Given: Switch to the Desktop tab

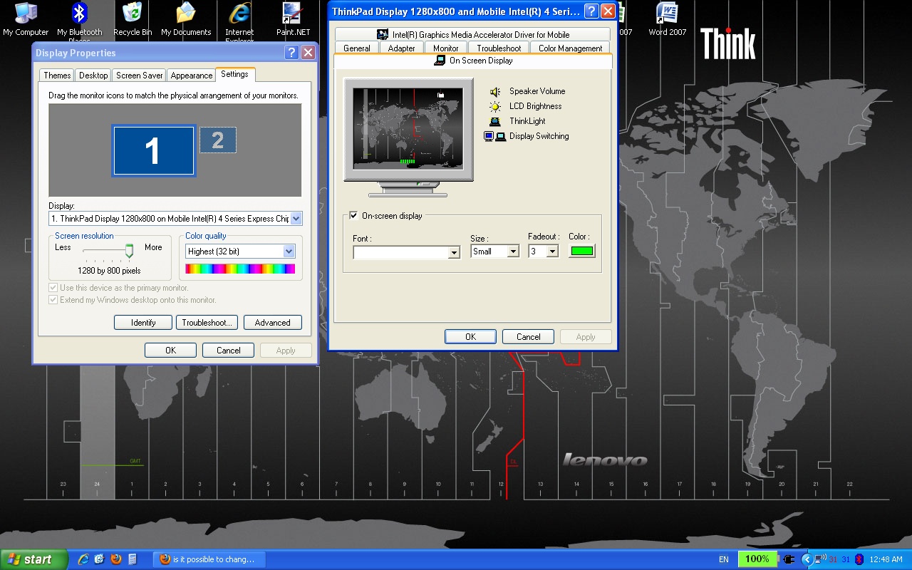Looking at the screenshot, I should [93, 76].
